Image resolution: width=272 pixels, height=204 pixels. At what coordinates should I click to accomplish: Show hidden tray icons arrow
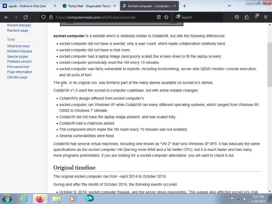[x=226, y=199]
